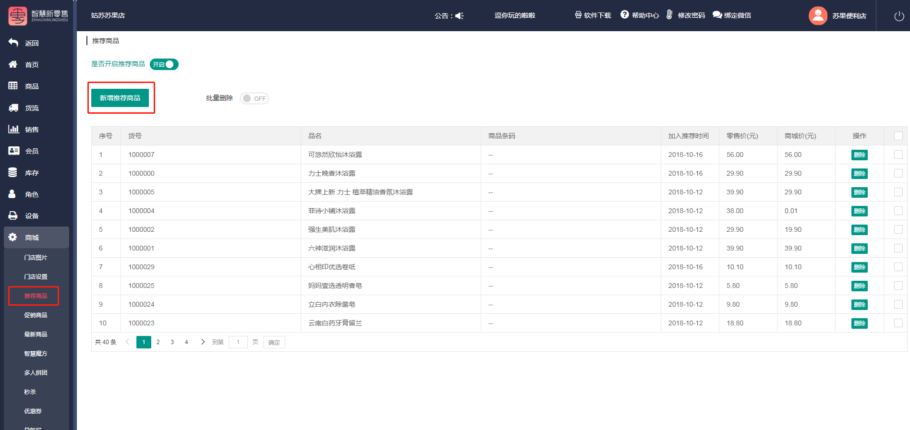Check the checkbox for 可悠然欣怡沐浴露 row
The width and height of the screenshot is (910, 430).
[898, 155]
